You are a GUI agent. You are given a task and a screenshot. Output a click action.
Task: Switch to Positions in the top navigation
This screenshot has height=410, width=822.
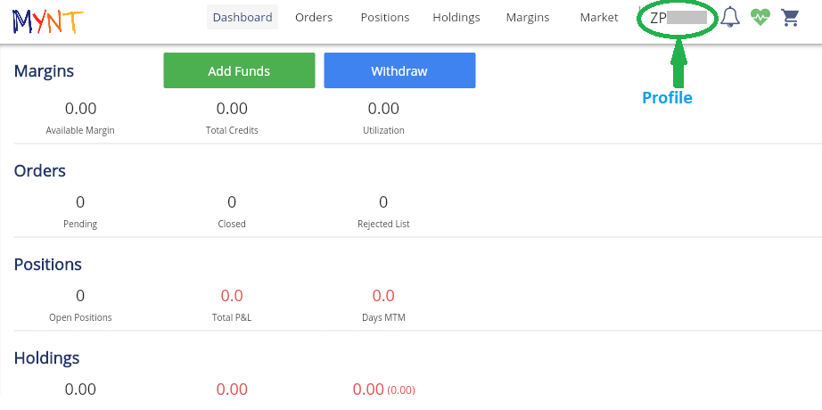pos(385,17)
